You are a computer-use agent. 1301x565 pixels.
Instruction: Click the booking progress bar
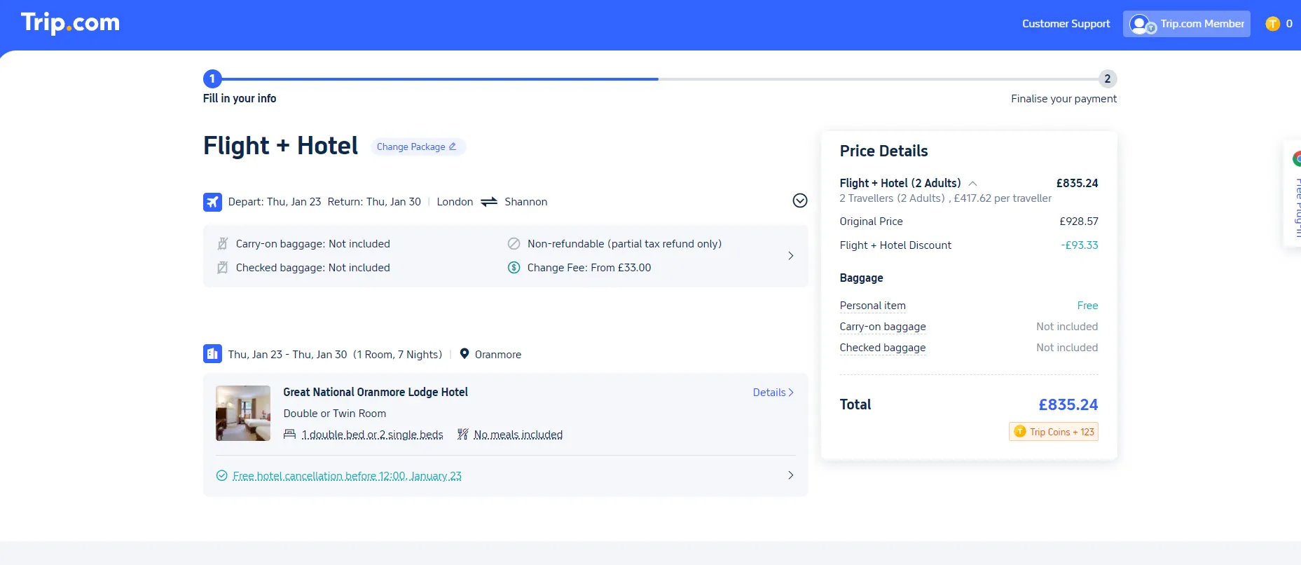659,79
